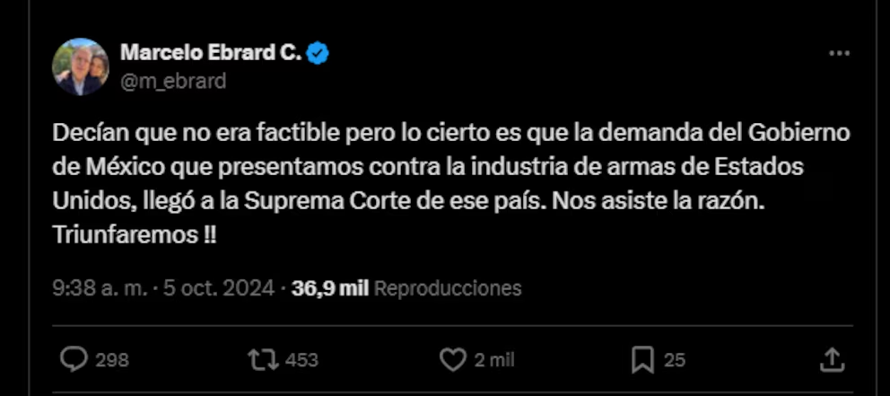Click the display name Marcelo Ebrard C.

(x=211, y=53)
